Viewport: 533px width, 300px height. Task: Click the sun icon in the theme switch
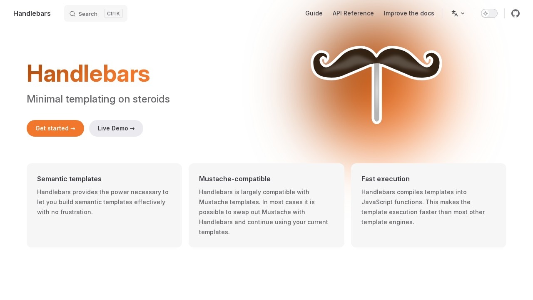(x=486, y=13)
